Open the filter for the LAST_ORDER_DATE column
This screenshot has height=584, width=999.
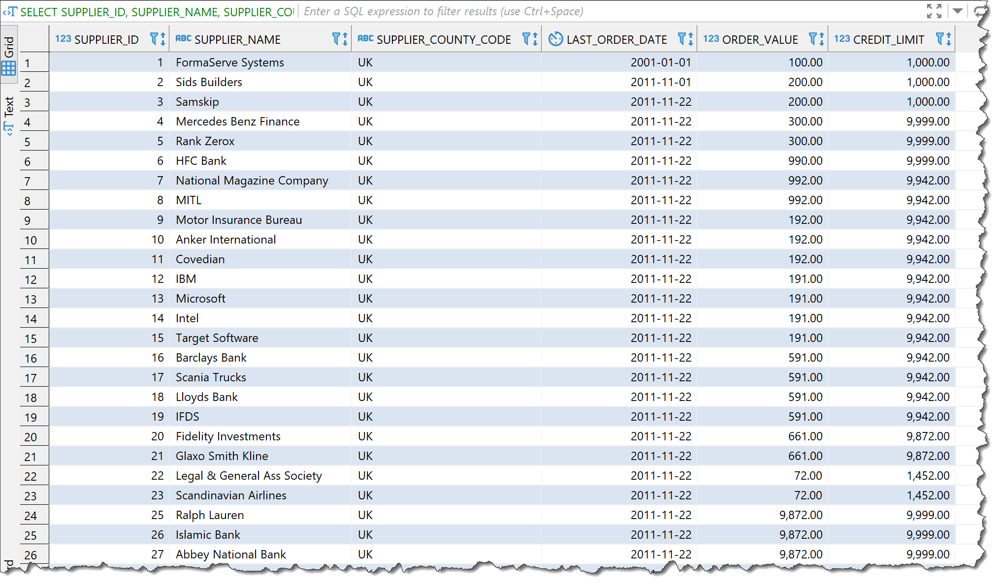tap(682, 39)
